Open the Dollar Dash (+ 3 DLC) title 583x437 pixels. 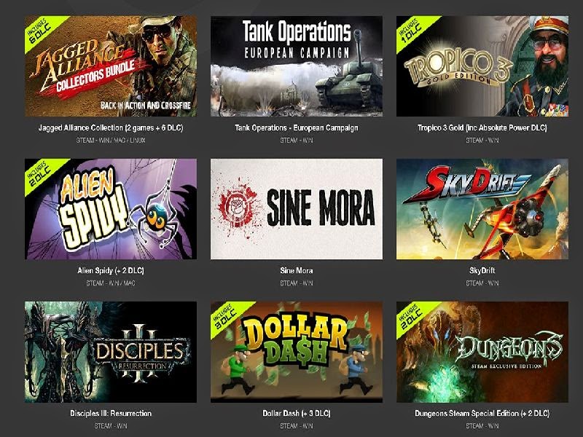coord(297,413)
